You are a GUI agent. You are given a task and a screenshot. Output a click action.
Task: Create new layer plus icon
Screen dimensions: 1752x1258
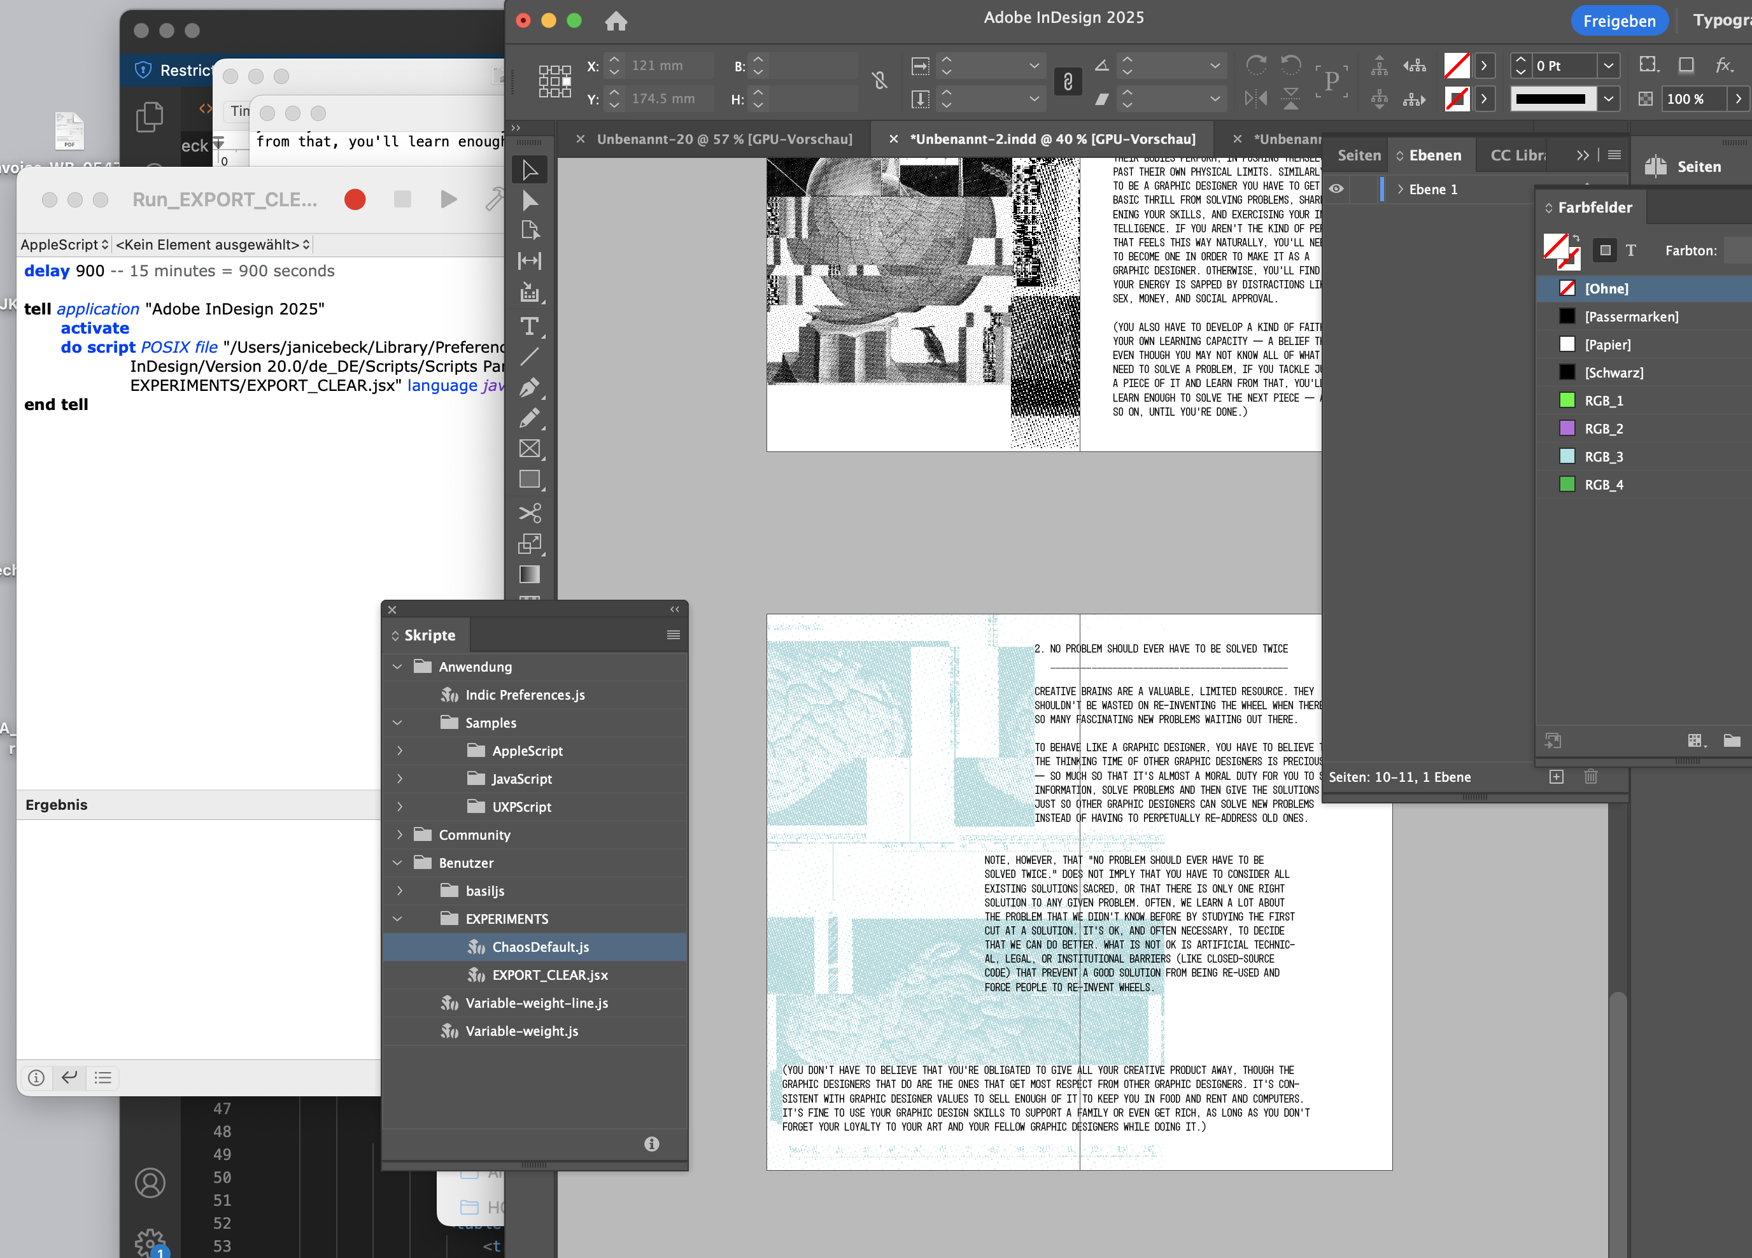pos(1557,777)
